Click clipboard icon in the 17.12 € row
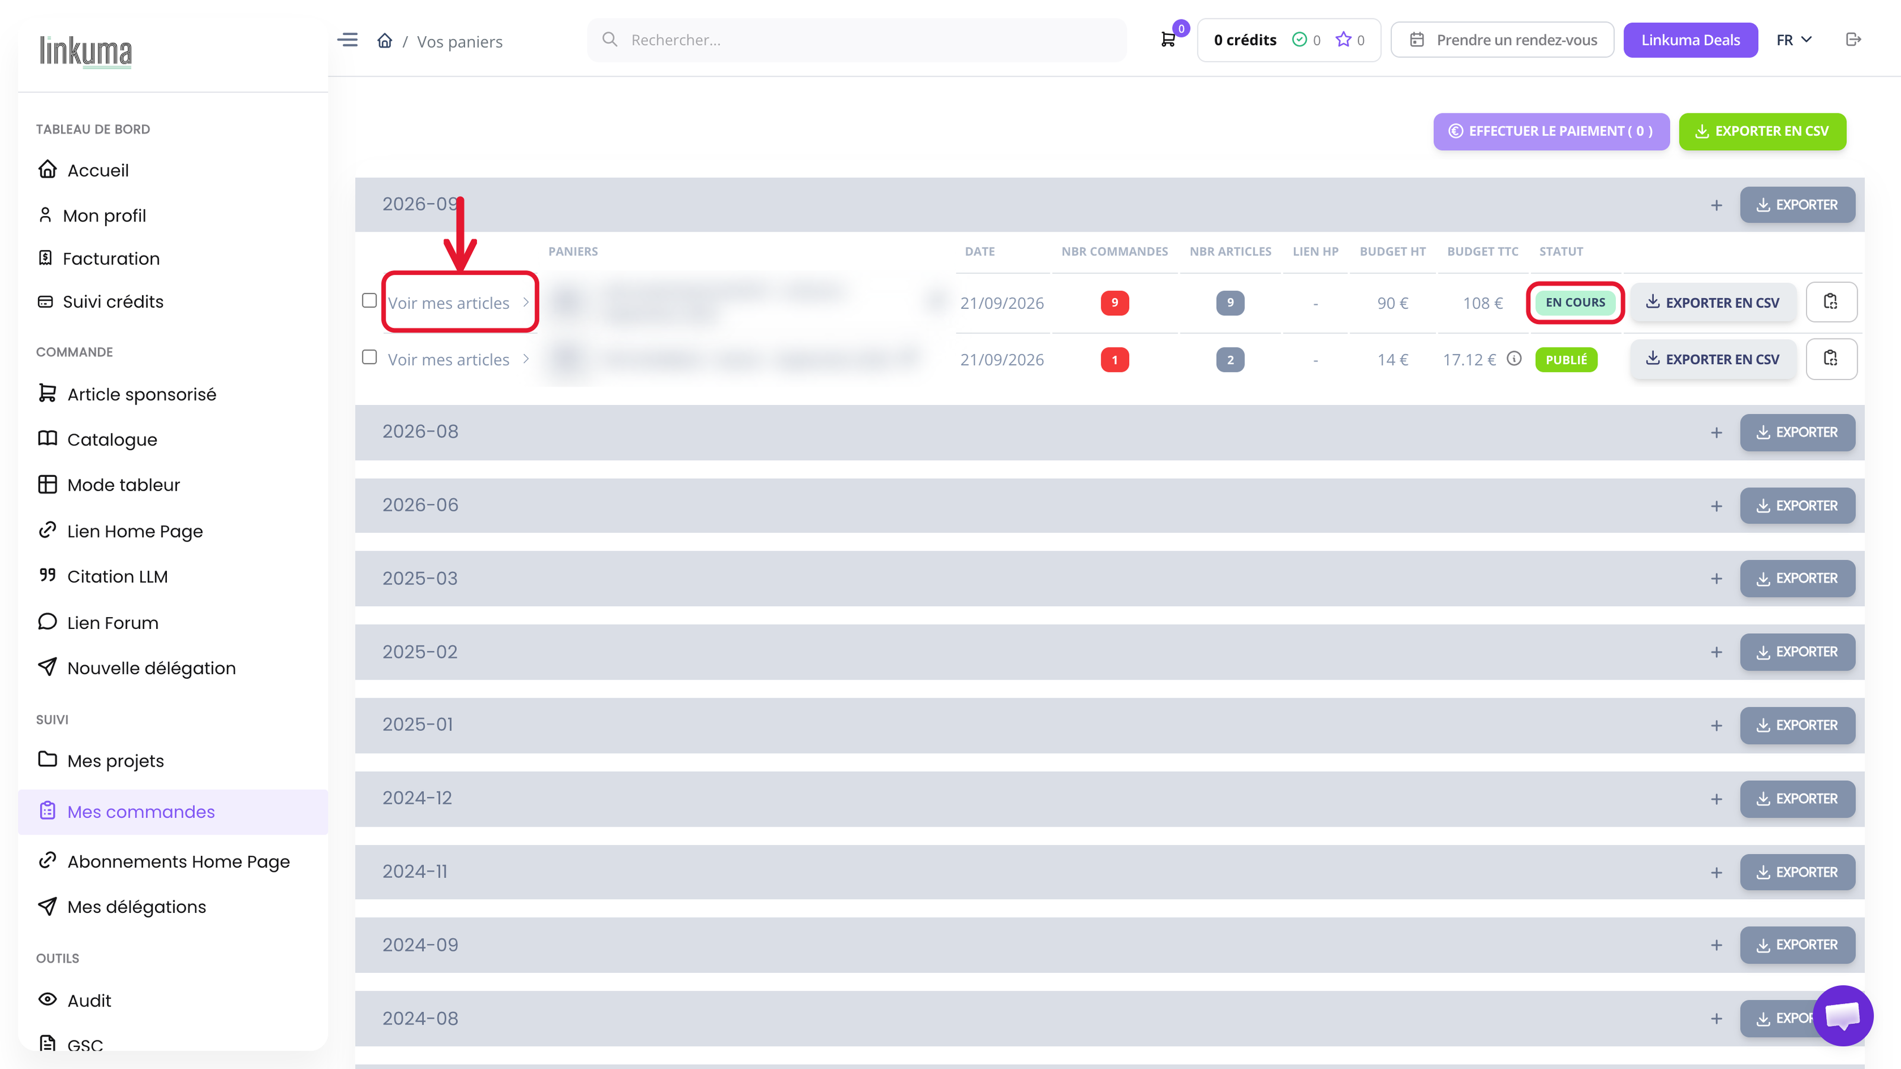The width and height of the screenshot is (1901, 1069). click(x=1831, y=359)
